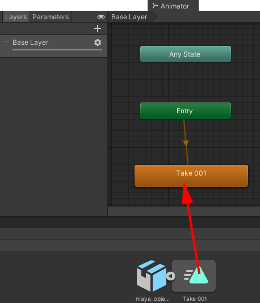The image size is (260, 303).
Task: Collapse the maya_obje asset with round arrow
Action: tap(170, 276)
